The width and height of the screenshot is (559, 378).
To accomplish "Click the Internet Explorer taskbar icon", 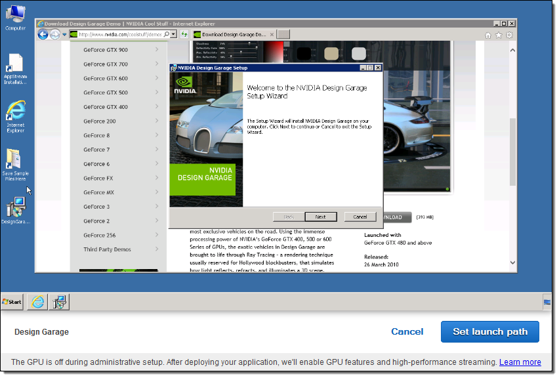I will (39, 302).
